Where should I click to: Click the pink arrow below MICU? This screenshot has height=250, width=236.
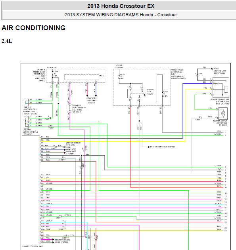point(87,95)
